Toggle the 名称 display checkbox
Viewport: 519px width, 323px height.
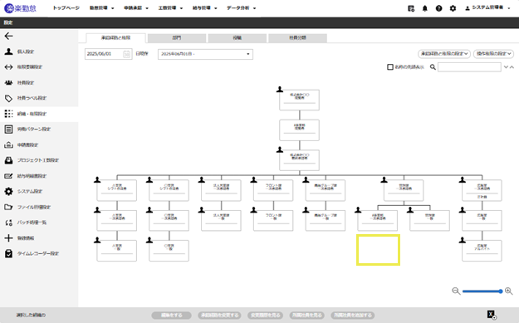[x=390, y=67]
